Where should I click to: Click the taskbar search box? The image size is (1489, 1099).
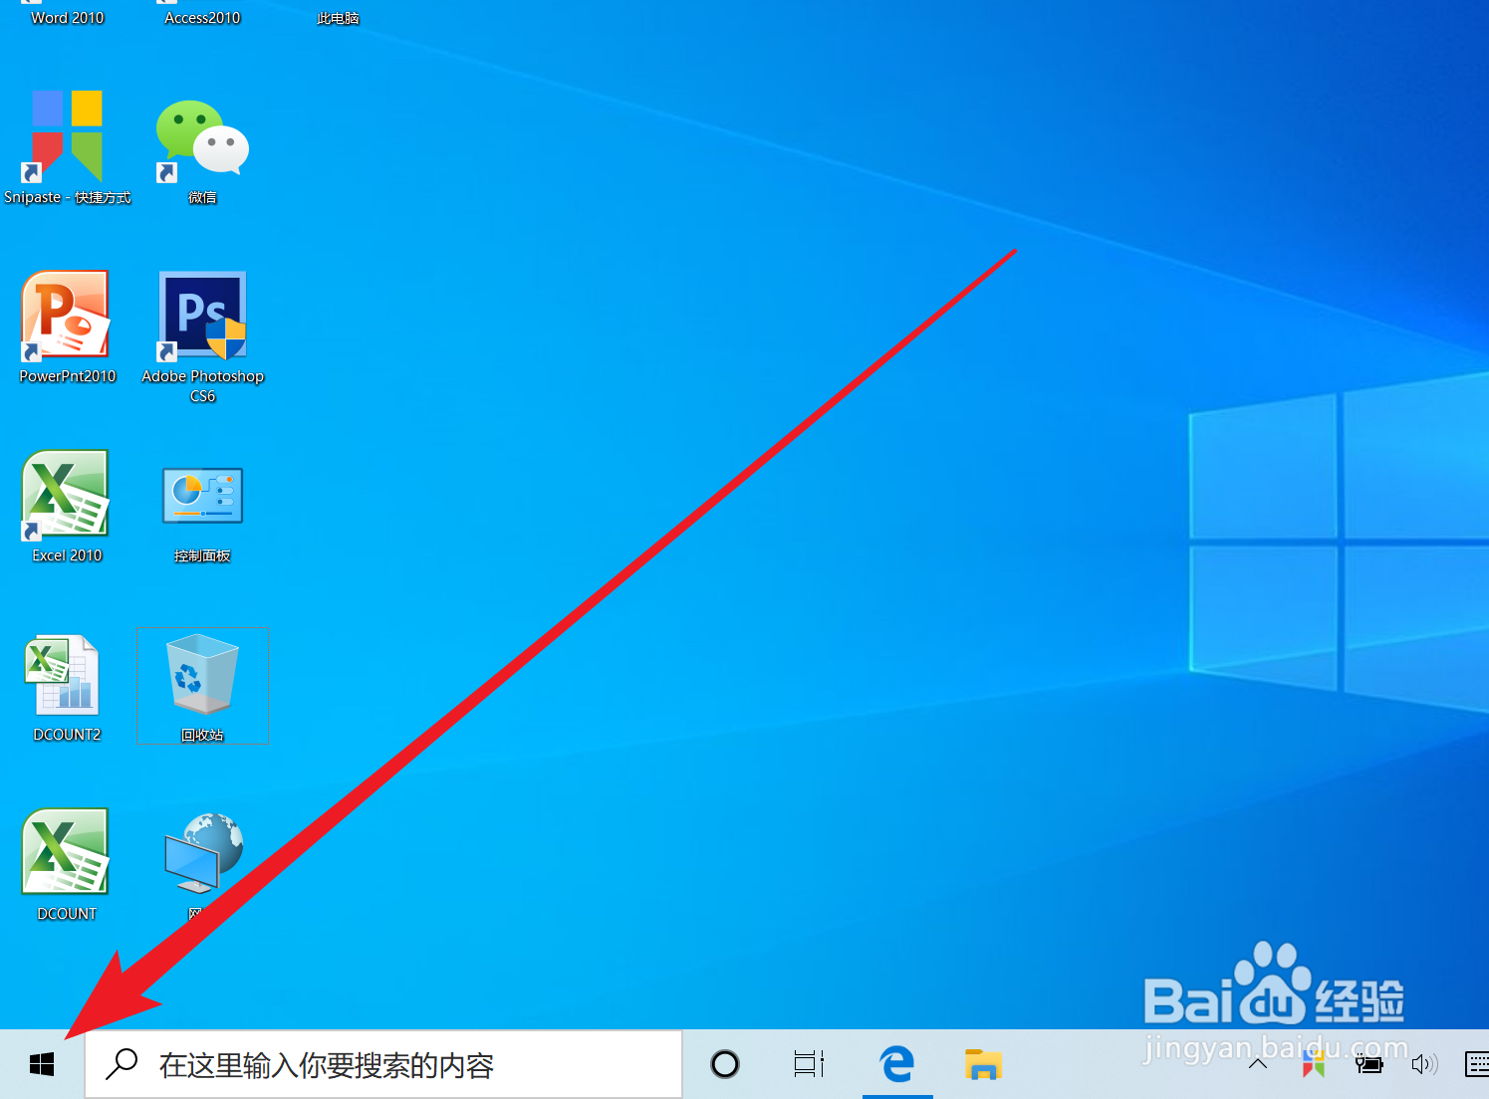pyautogui.click(x=383, y=1064)
